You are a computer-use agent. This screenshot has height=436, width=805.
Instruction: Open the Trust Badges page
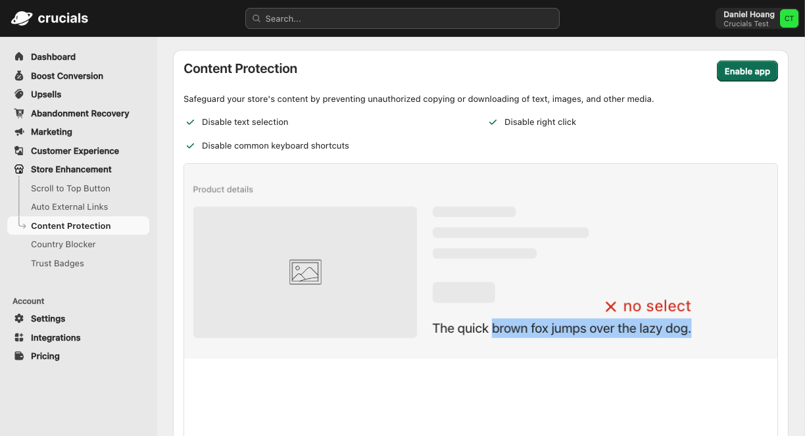tap(57, 263)
